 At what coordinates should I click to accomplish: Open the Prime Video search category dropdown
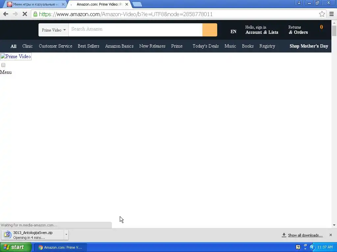54,30
